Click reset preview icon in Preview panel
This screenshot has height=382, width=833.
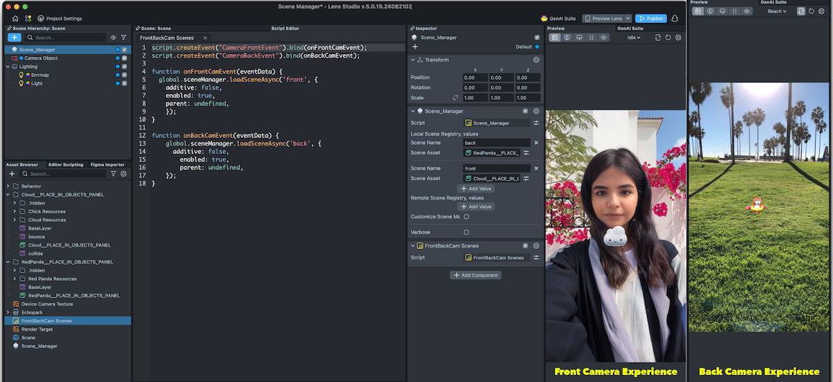point(668,37)
